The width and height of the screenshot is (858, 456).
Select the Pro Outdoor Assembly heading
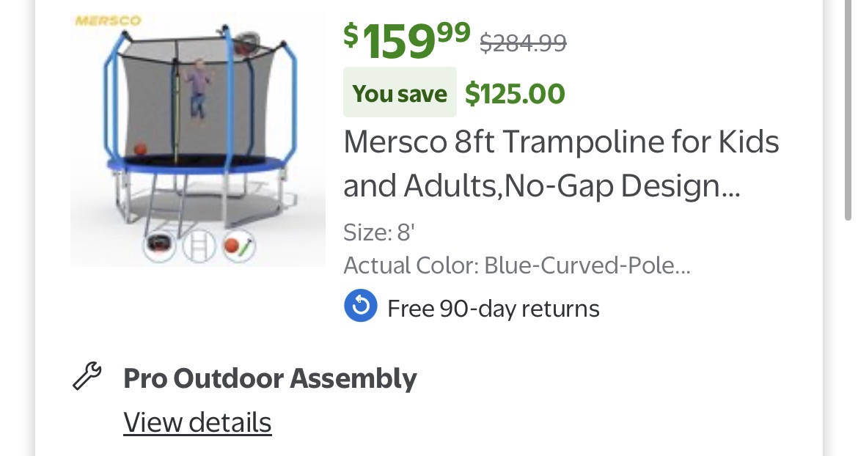[270, 378]
